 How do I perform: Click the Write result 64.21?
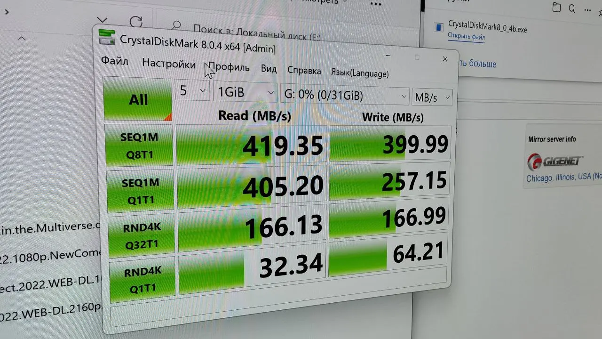(388, 254)
